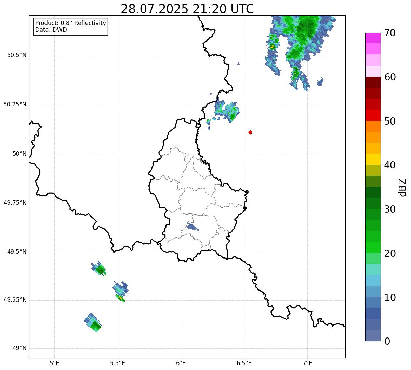
Task: Click the small blue echo inside Luxembourg
Action: (193, 226)
